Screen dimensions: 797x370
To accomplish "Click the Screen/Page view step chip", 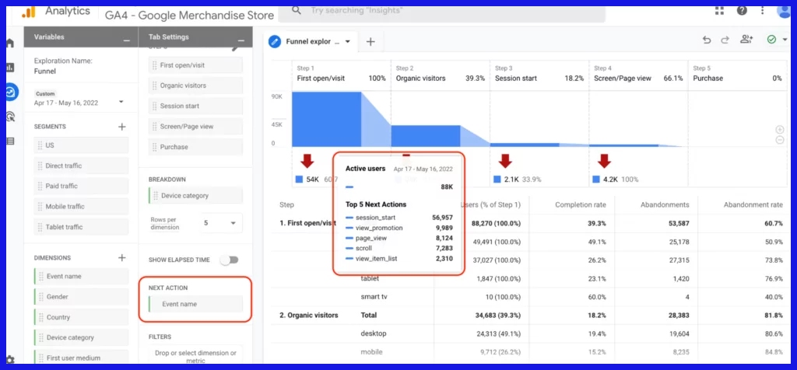I will point(195,127).
